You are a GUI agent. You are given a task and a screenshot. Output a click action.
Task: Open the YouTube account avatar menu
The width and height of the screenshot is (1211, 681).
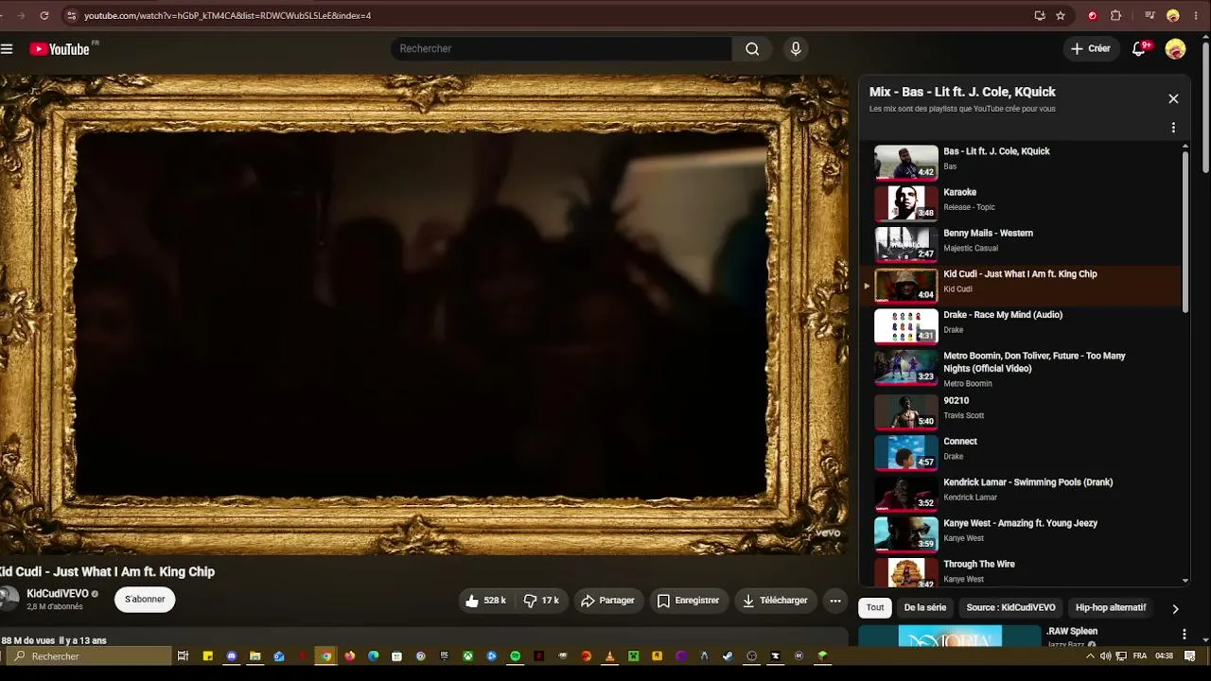point(1175,49)
